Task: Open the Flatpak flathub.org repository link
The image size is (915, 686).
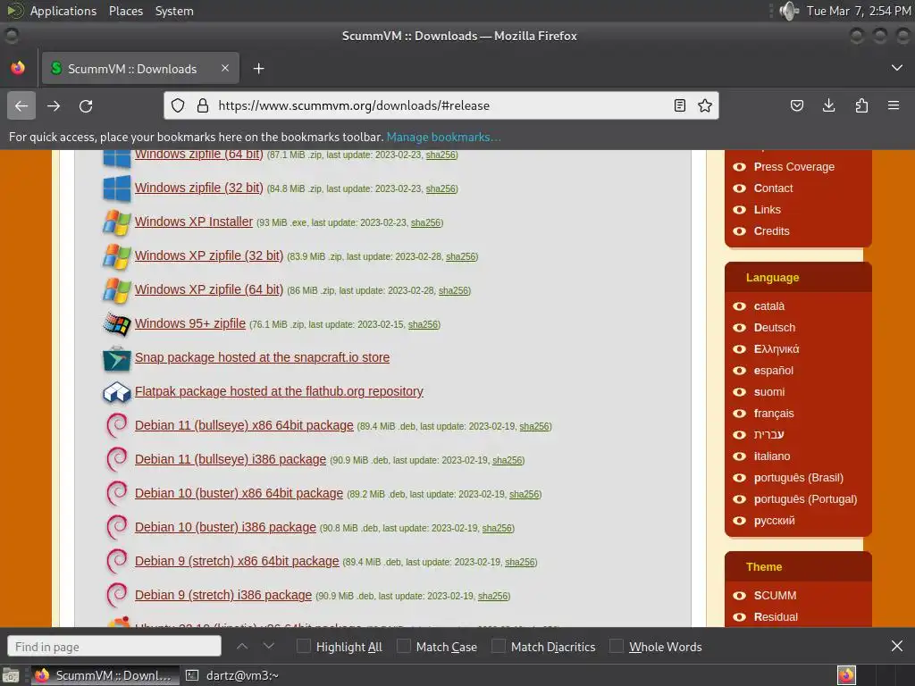Action: (x=279, y=391)
